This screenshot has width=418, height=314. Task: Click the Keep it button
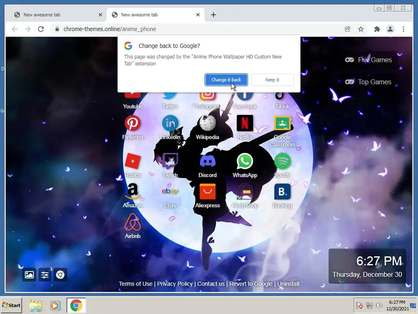[272, 80]
